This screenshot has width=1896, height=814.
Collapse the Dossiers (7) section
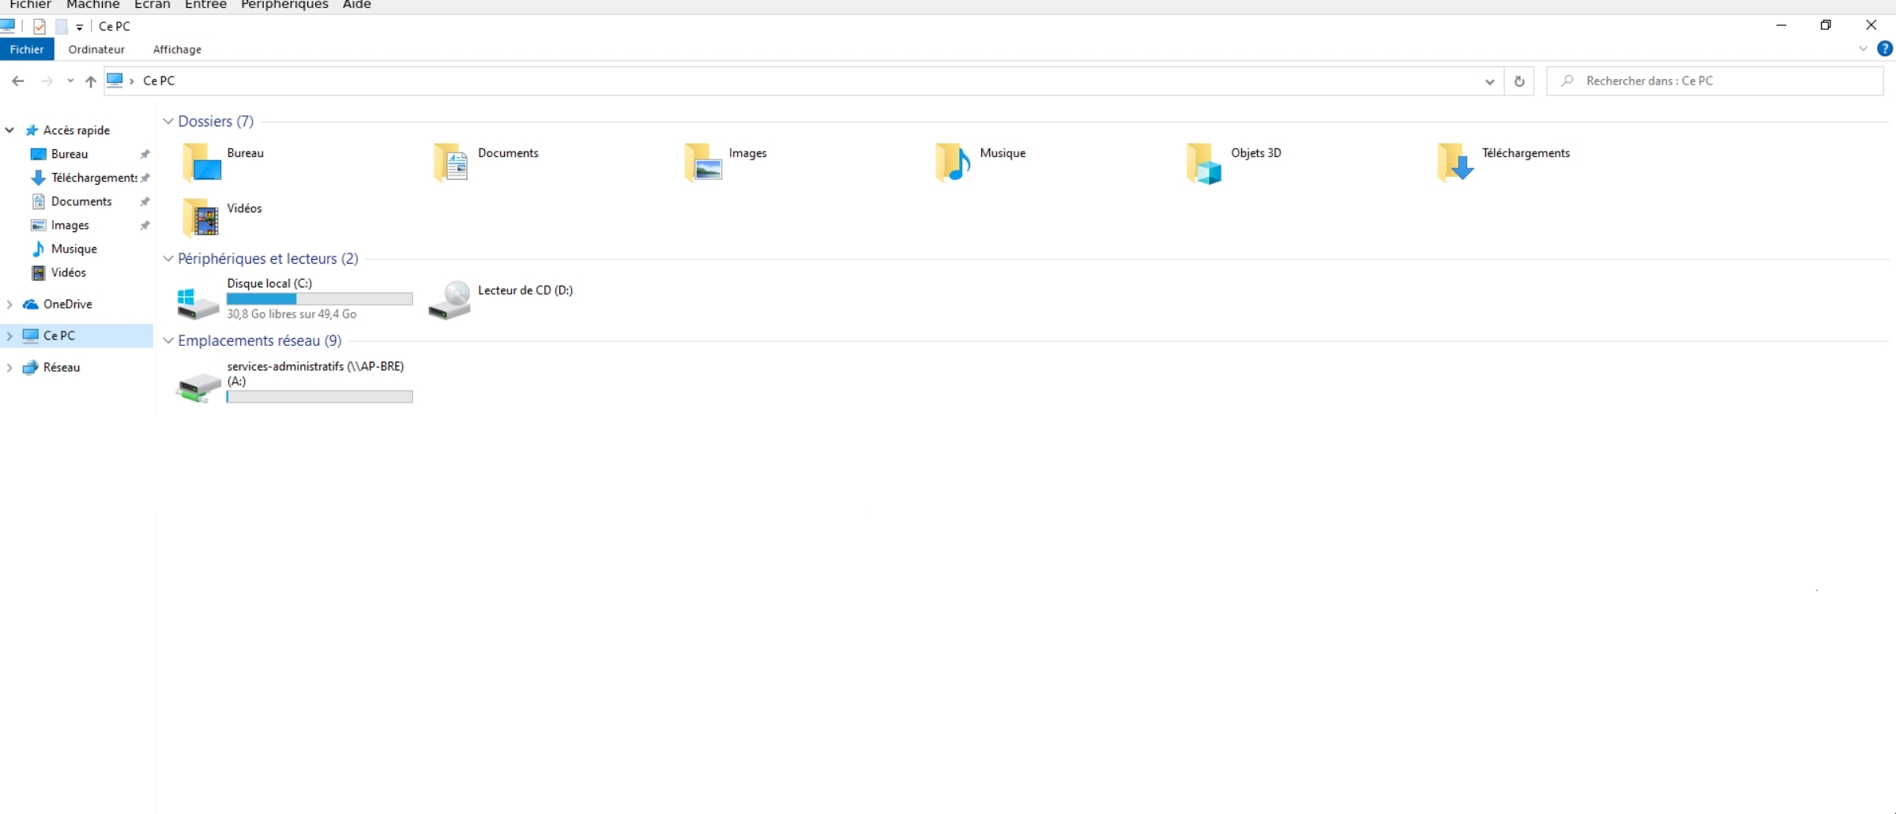(168, 122)
